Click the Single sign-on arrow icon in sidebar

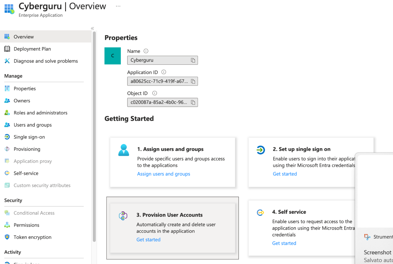pos(7,137)
